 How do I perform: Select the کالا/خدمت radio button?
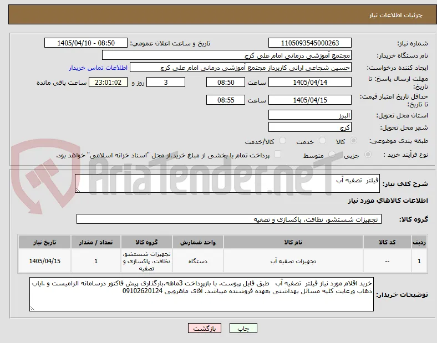(x=283, y=141)
